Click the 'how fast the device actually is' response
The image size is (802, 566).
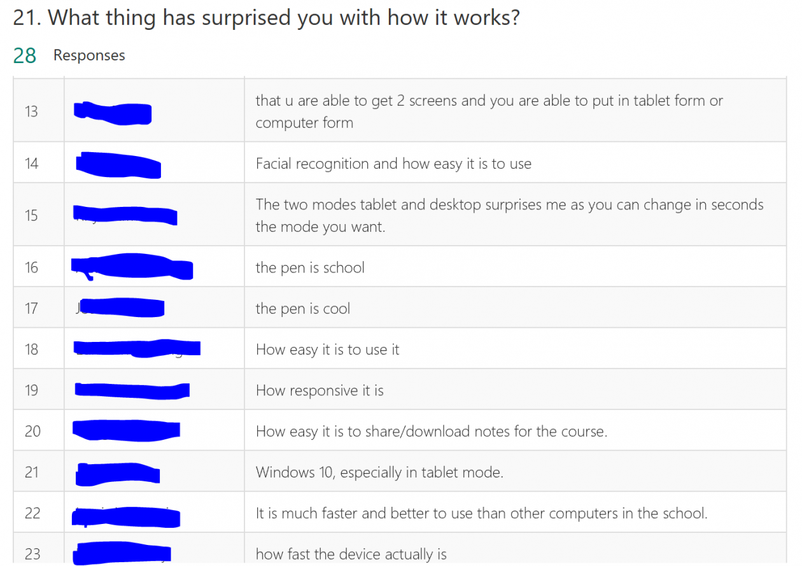tap(351, 554)
